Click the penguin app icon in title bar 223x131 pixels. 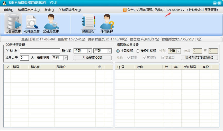[4, 3]
